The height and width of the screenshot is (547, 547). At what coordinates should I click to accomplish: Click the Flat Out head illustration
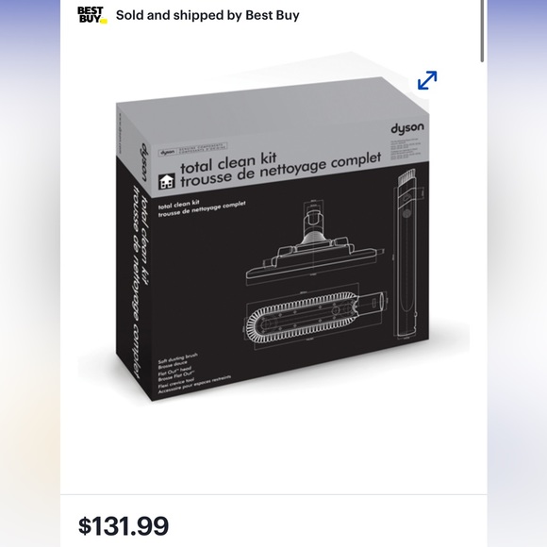(315, 243)
